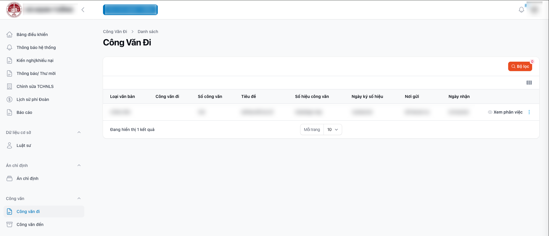Click the Số công văn column header

tap(210, 96)
